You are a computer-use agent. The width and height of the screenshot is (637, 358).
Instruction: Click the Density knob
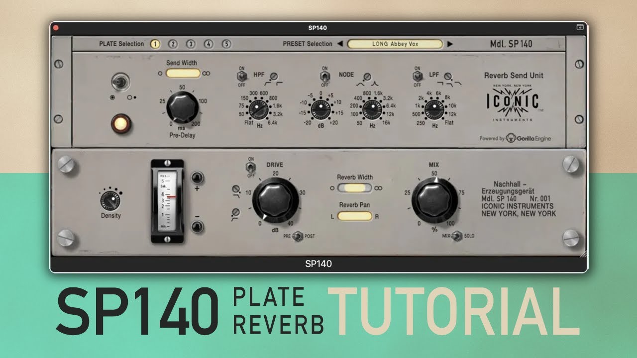tap(110, 200)
